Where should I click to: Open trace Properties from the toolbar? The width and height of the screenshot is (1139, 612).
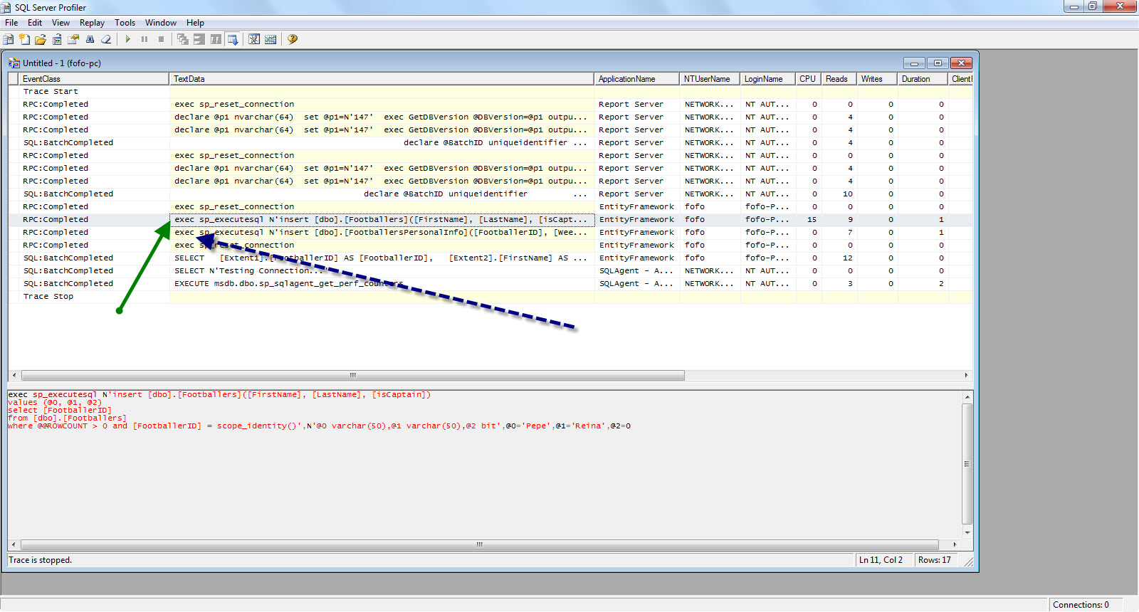73,39
